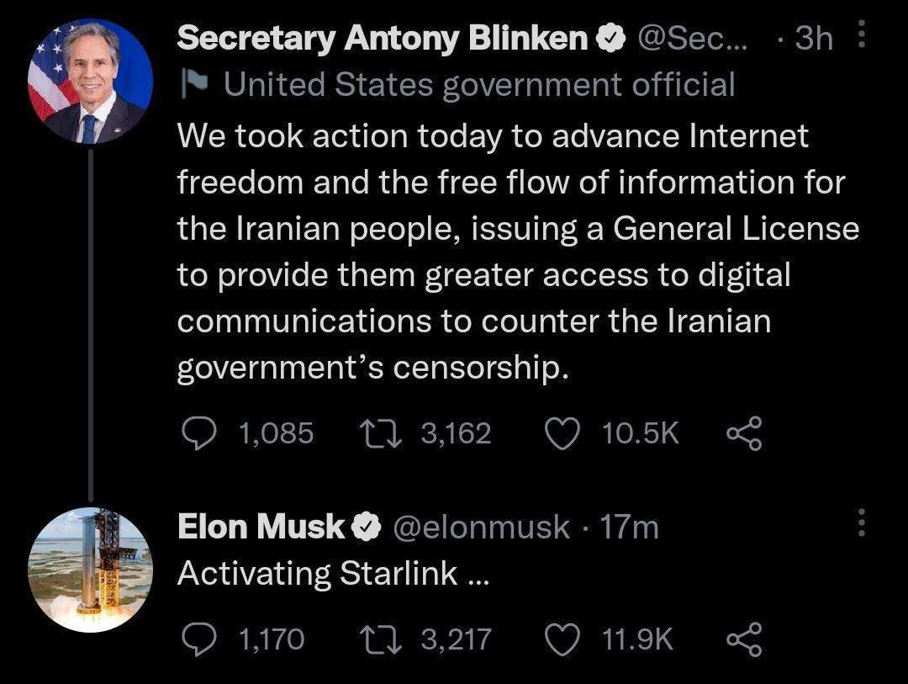Open Elon Musk's rocket profile picture
Viewport: 908px width, 684px height.
90,570
